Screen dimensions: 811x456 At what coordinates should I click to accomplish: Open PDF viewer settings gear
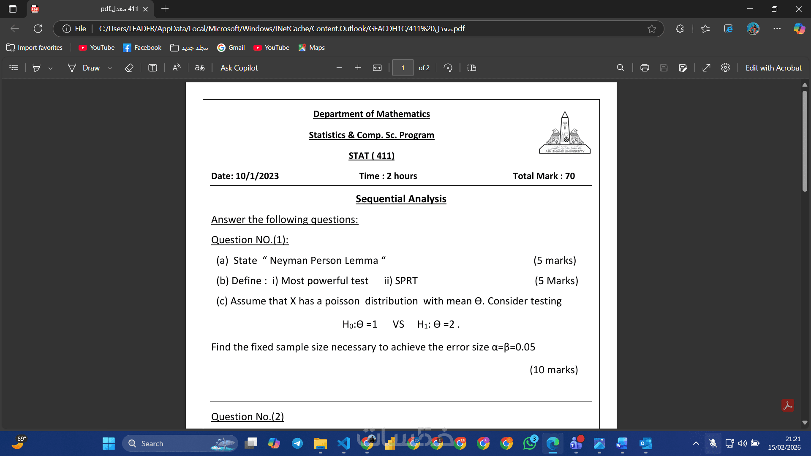click(725, 68)
